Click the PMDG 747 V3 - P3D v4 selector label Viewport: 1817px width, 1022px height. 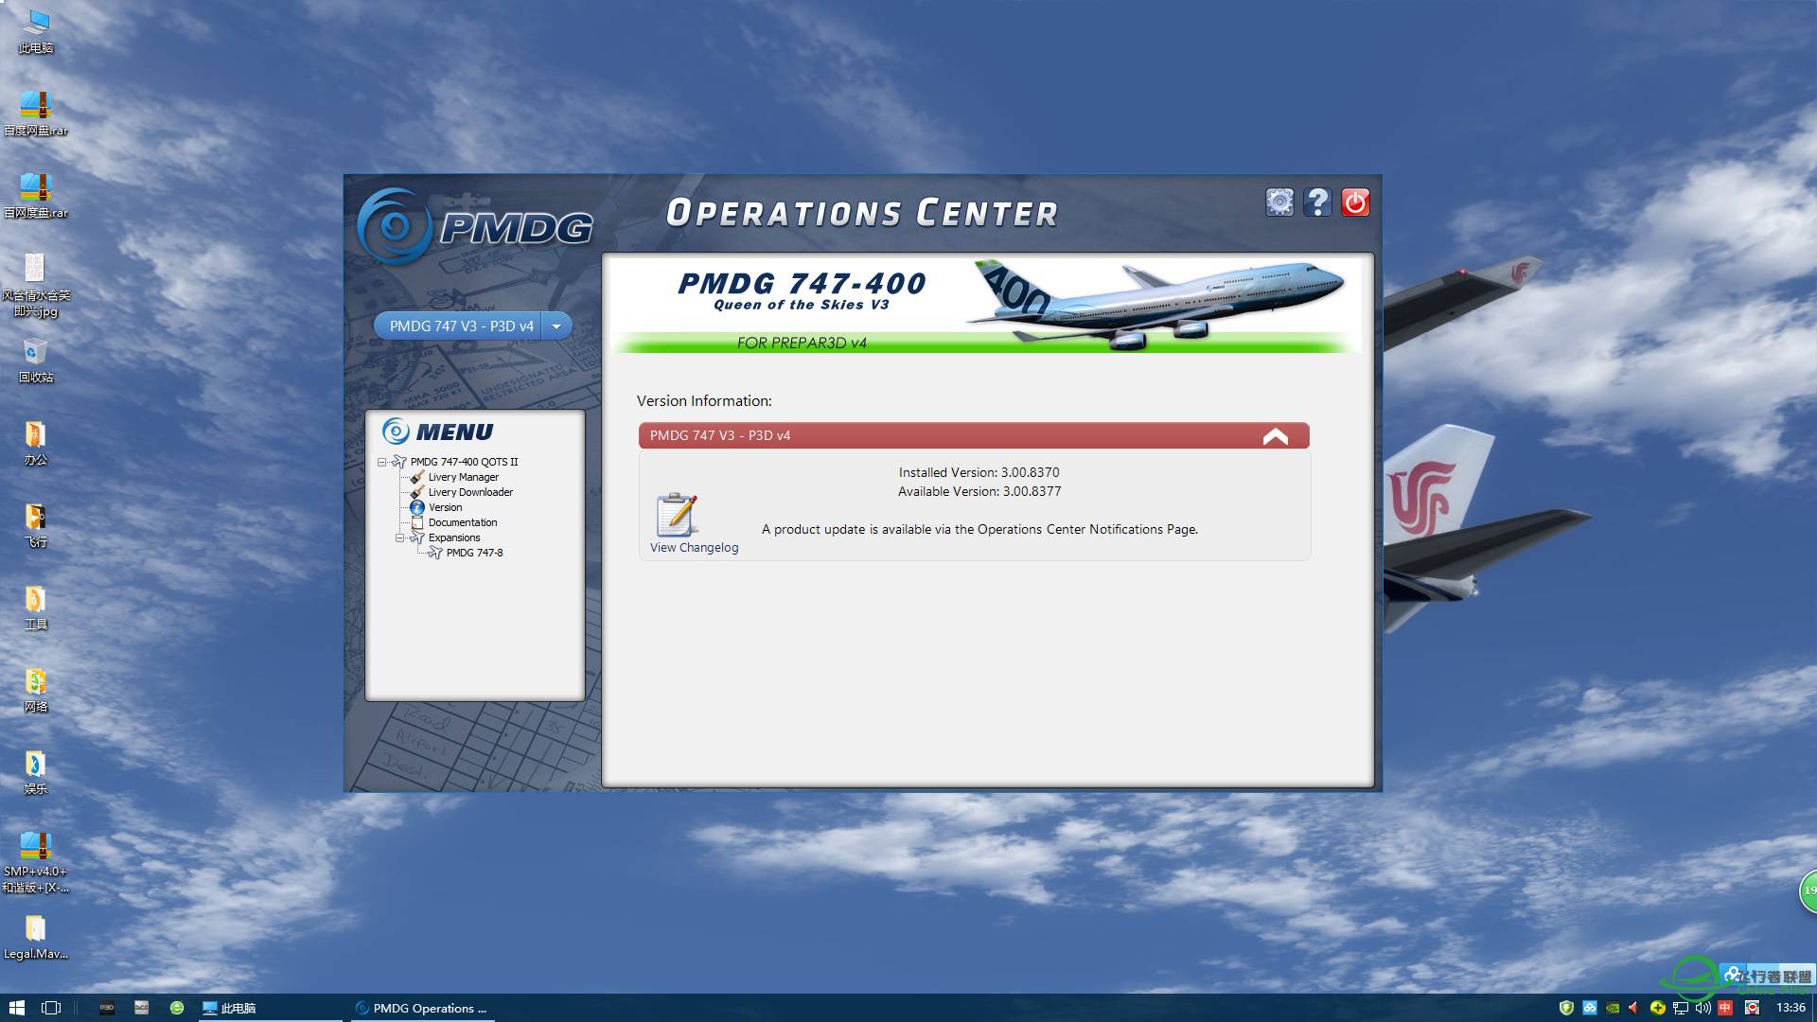(x=461, y=326)
